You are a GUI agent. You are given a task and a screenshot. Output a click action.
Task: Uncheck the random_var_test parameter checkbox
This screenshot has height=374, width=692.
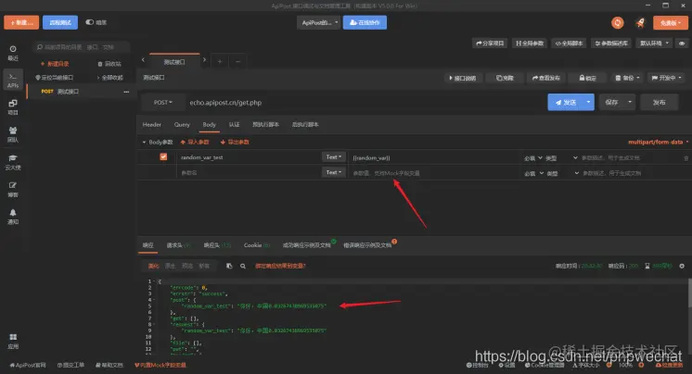(163, 156)
